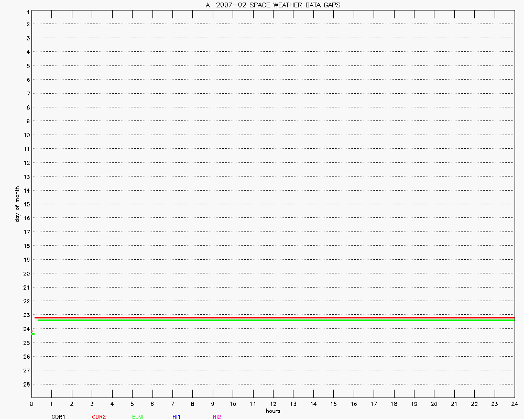Select hour 12 label on the x-axis

[273, 404]
